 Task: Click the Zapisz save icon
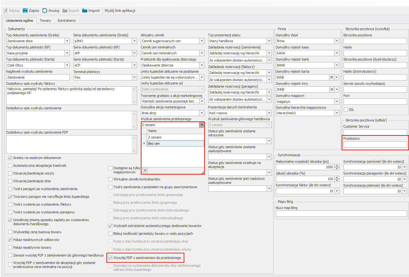25,11
